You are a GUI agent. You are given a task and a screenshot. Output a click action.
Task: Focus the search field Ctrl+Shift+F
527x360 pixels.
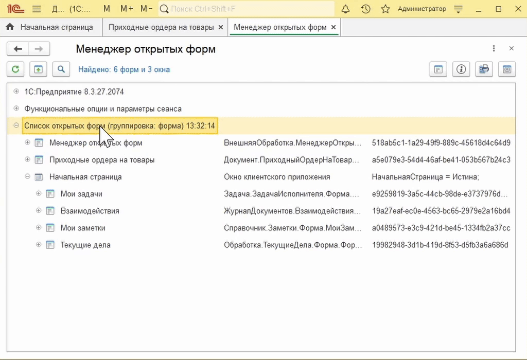[x=247, y=9]
